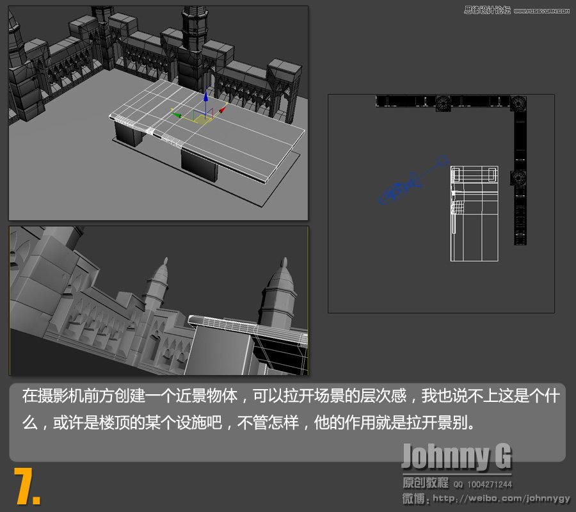576x512 pixels.
Task: Click the yellow XY plane handle on the gizmo
Action: click(203, 119)
